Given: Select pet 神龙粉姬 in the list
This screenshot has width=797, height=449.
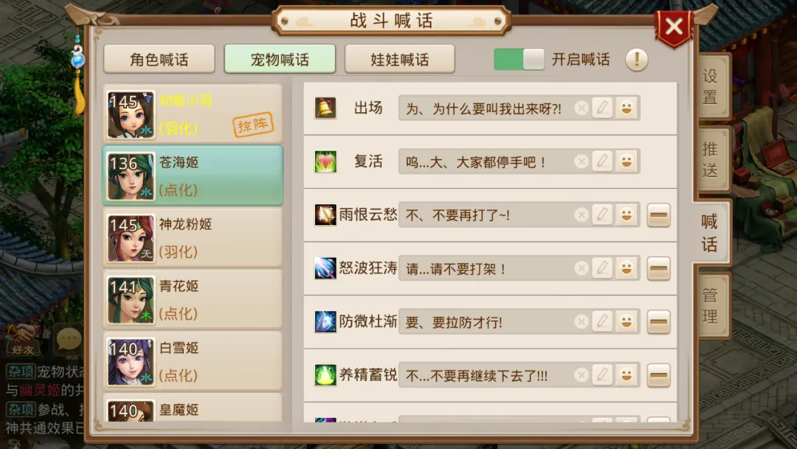Looking at the screenshot, I should coord(193,238).
